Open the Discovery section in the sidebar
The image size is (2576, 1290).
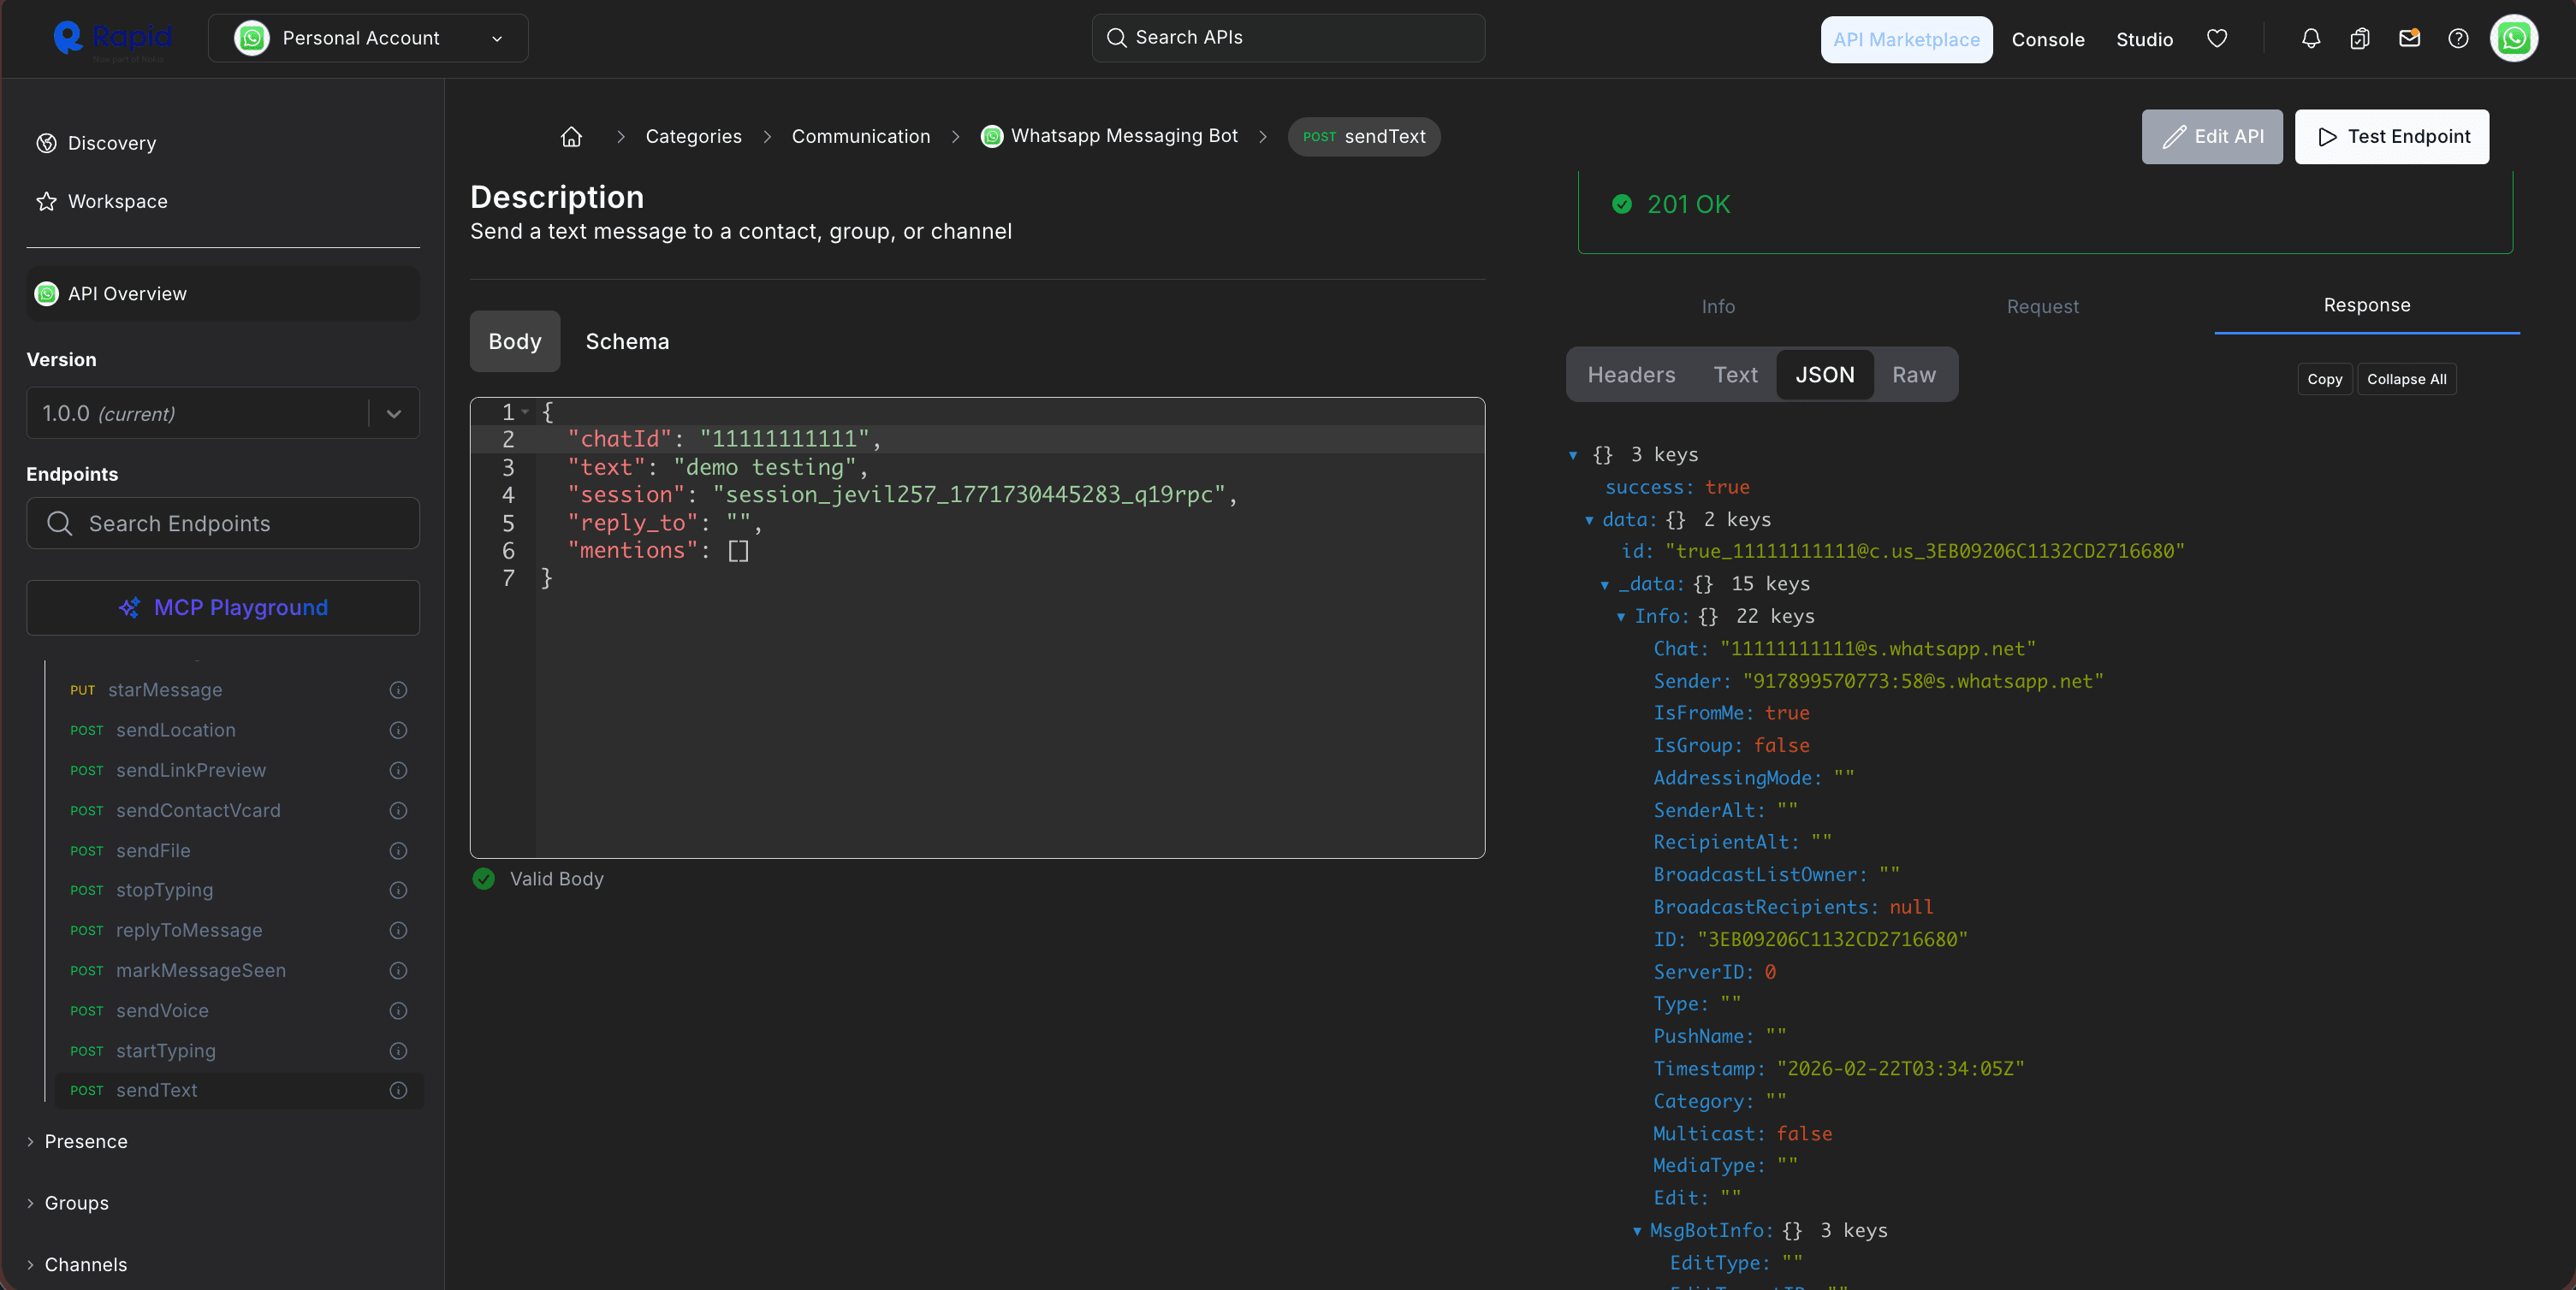[x=111, y=142]
